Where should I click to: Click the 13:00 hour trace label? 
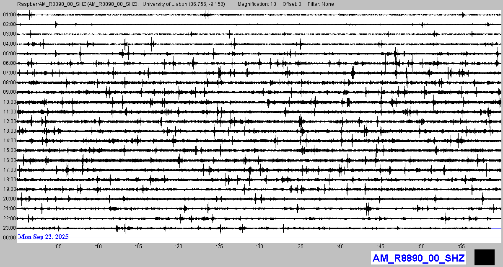(9, 131)
